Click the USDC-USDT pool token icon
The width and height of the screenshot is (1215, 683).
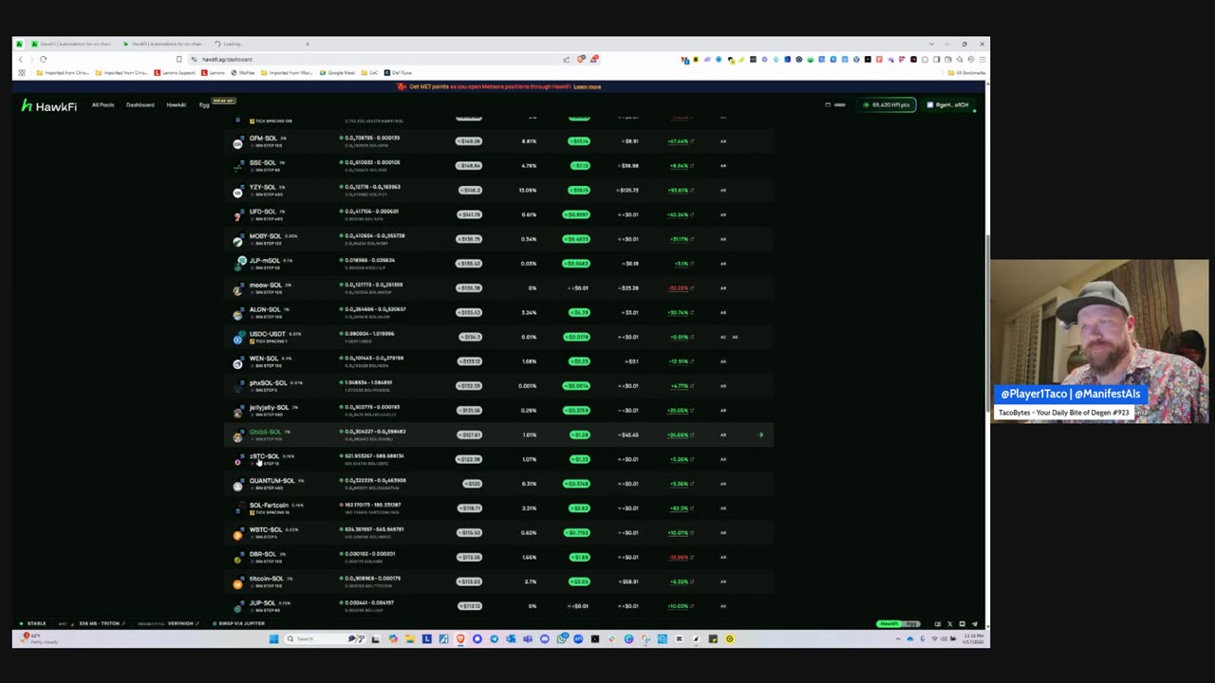point(239,337)
